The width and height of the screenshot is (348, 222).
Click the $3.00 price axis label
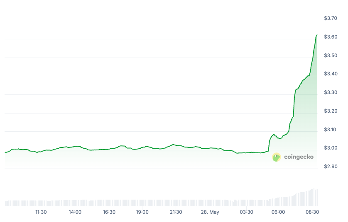tap(331, 148)
